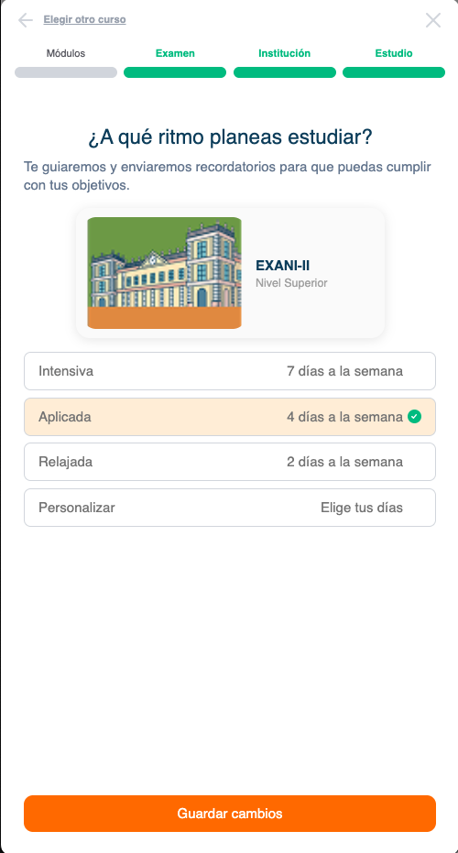Viewport: 458px width, 853px height.
Task: Close the dialog with the X icon
Action: click(x=433, y=20)
